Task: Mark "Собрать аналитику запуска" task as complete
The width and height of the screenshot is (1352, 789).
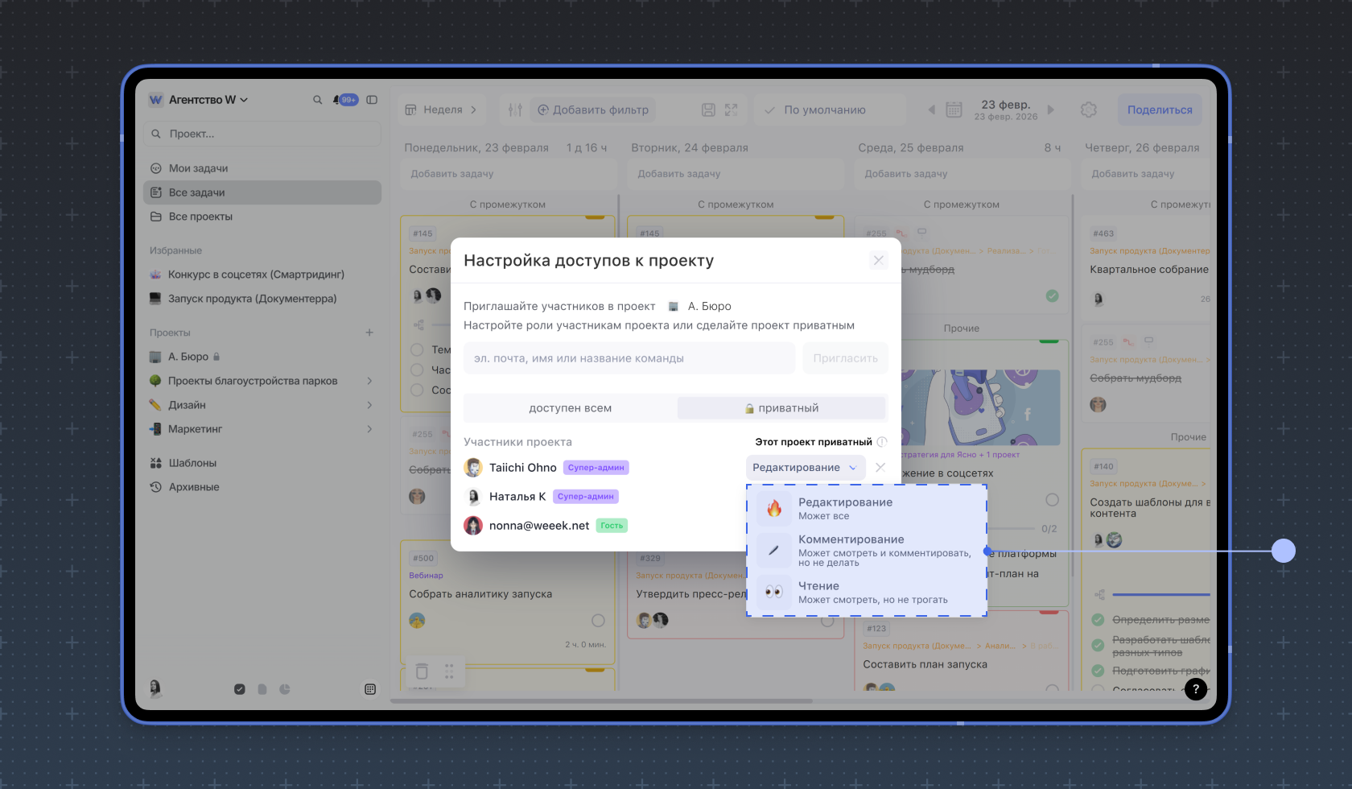Action: 598,621
